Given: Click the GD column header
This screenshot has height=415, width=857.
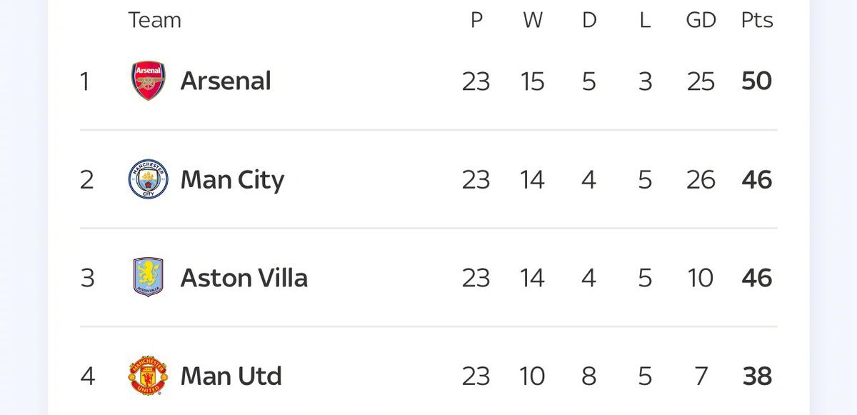Looking at the screenshot, I should pyautogui.click(x=701, y=20).
